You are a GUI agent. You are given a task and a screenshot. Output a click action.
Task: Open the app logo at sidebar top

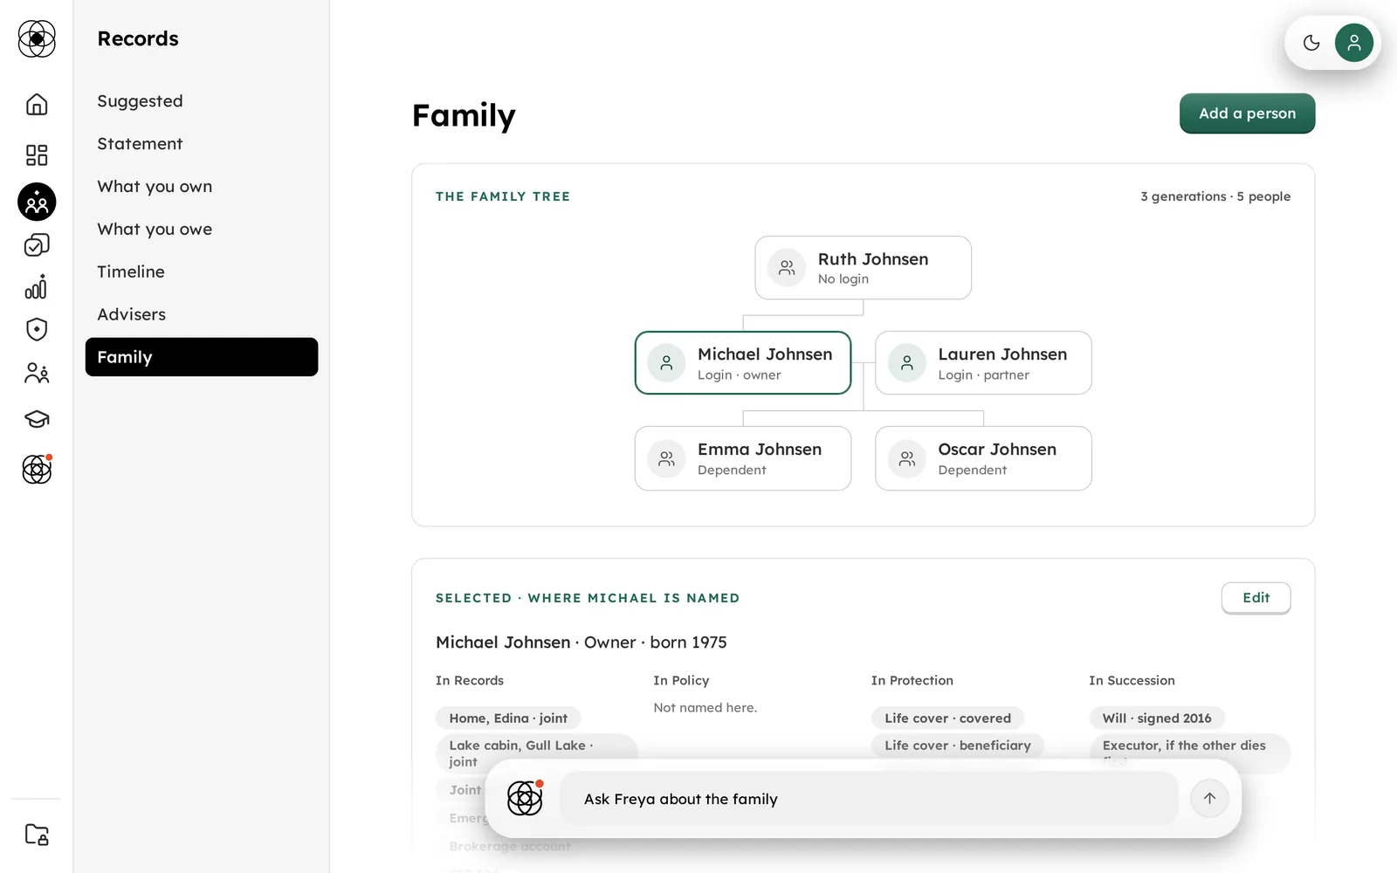(x=37, y=39)
